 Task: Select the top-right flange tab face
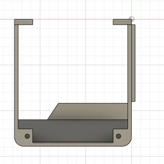coord(122,22)
